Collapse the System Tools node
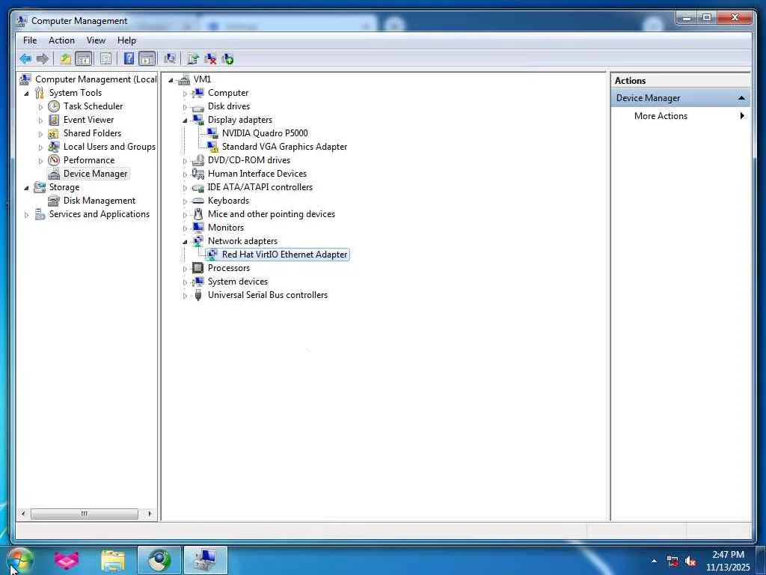The width and height of the screenshot is (766, 575). (26, 93)
